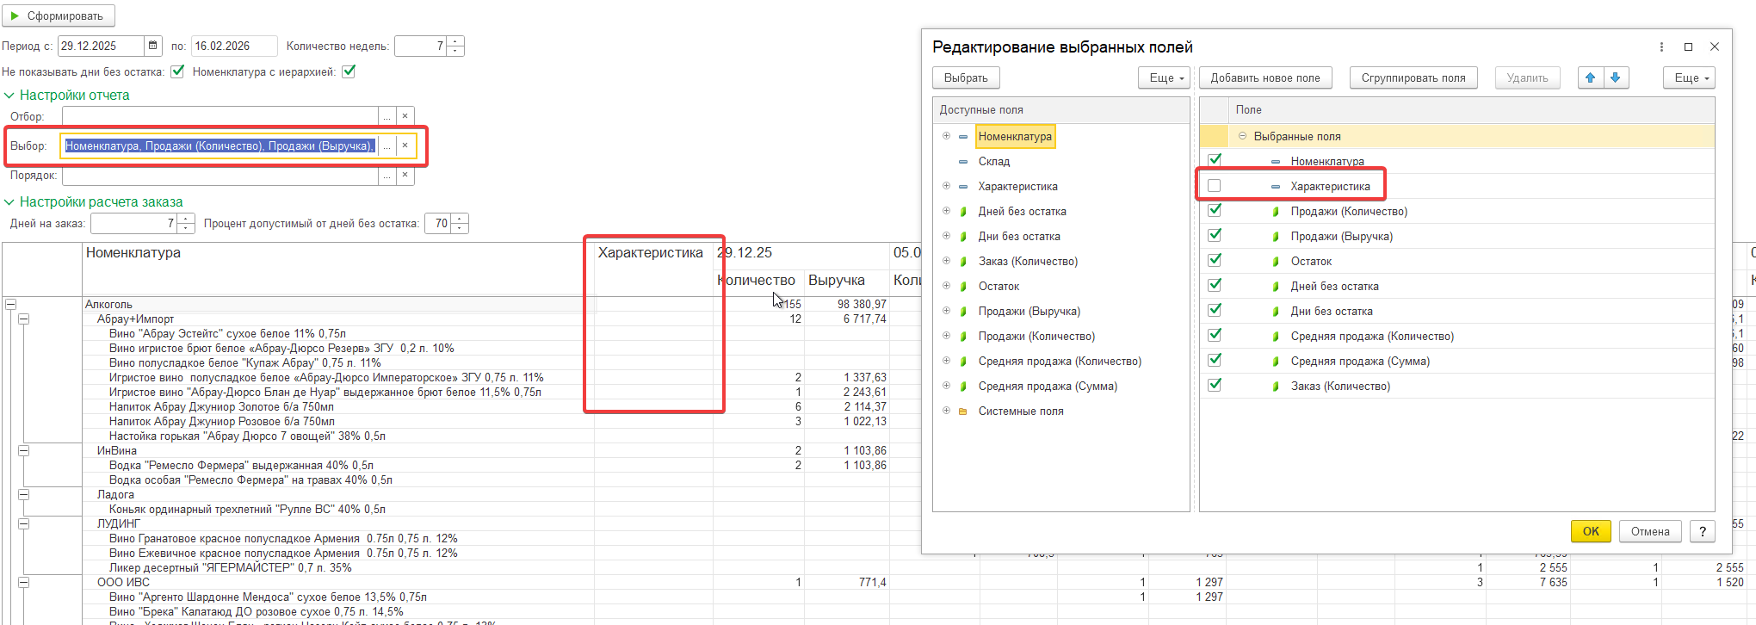Screen dimensions: 1756x625
Task: Click green icon beside Остаток in selected fields
Action: pos(1276,262)
